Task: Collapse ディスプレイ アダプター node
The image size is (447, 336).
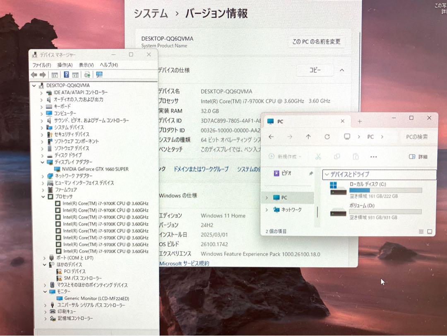Action: tap(42, 162)
